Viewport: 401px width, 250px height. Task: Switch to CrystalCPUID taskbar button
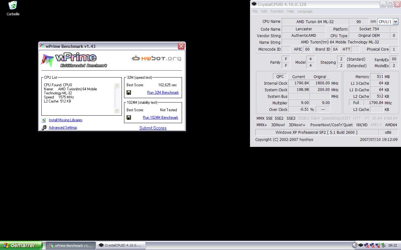click(x=121, y=246)
